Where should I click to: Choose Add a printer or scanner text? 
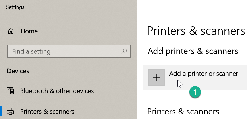point(204,74)
